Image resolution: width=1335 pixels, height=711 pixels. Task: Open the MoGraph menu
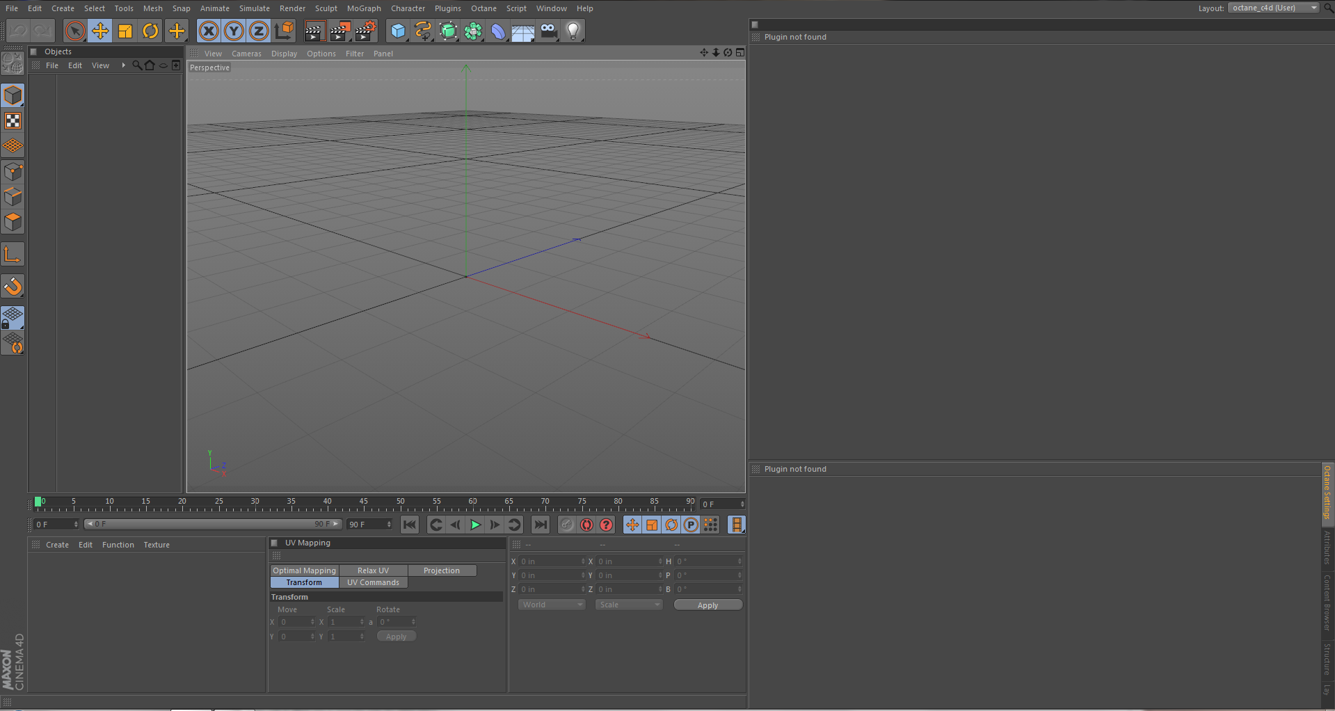point(364,8)
